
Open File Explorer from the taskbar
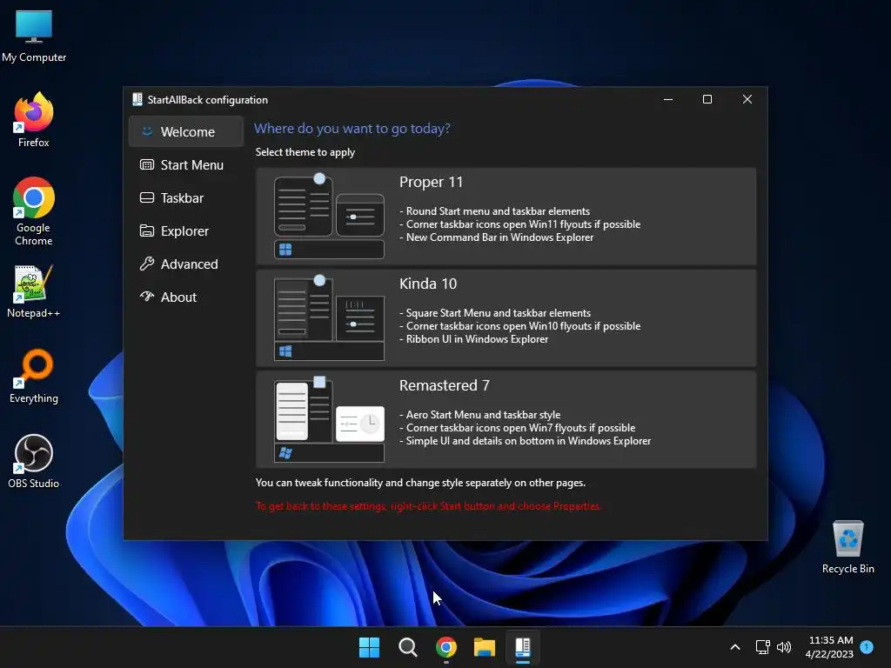[485, 647]
